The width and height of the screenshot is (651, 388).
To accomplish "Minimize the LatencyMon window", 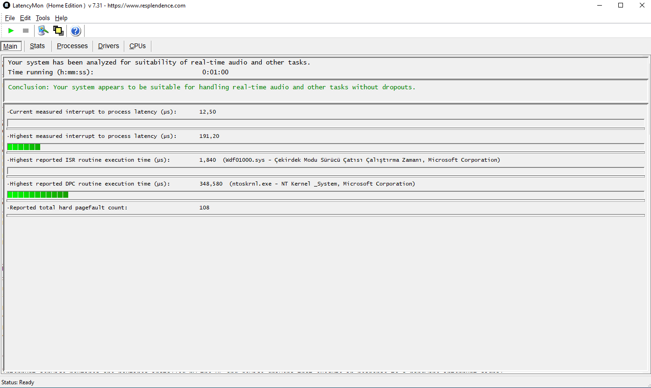I will click(599, 6).
